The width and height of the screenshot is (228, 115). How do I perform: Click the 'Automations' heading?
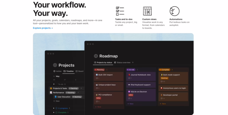pyautogui.click(x=176, y=19)
